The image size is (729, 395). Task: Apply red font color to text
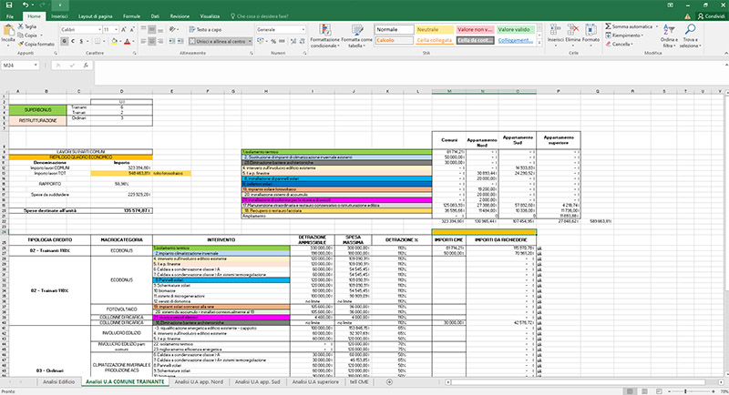127,41
